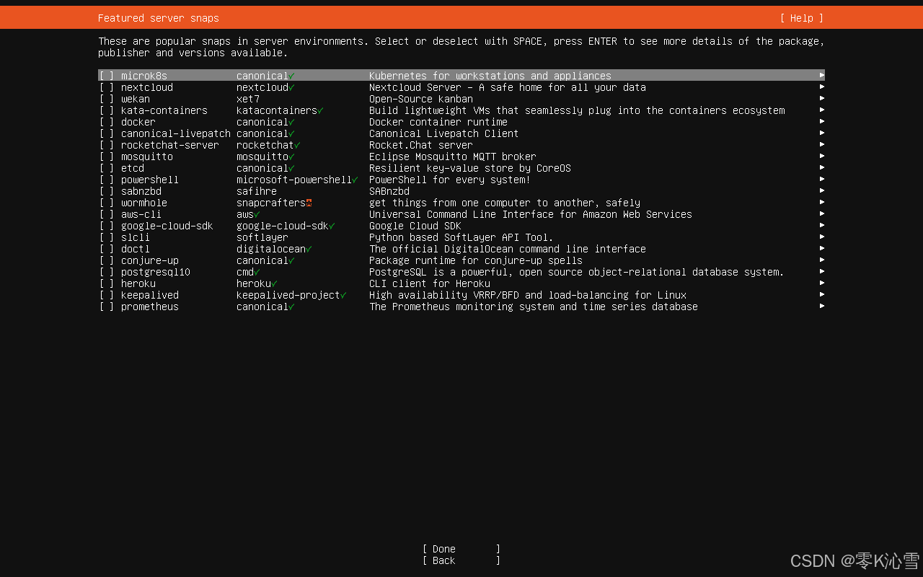Screen dimensions: 923x577
Task: Click verified checkmark after keepalived-project publisher
Action: (343, 295)
